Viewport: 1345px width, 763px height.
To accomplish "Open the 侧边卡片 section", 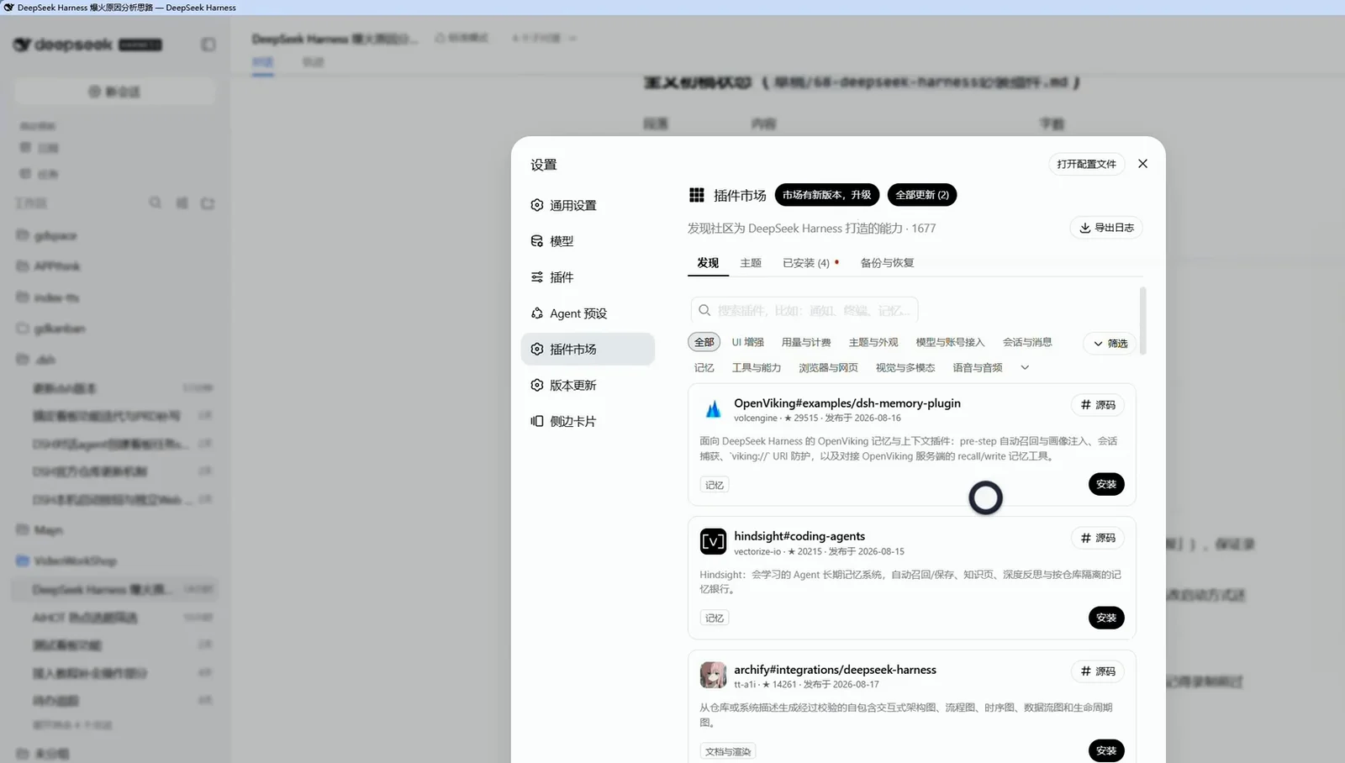I will (588, 421).
